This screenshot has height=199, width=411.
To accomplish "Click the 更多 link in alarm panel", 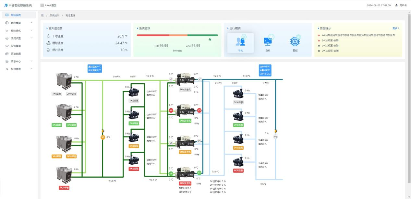I will [x=395, y=28].
